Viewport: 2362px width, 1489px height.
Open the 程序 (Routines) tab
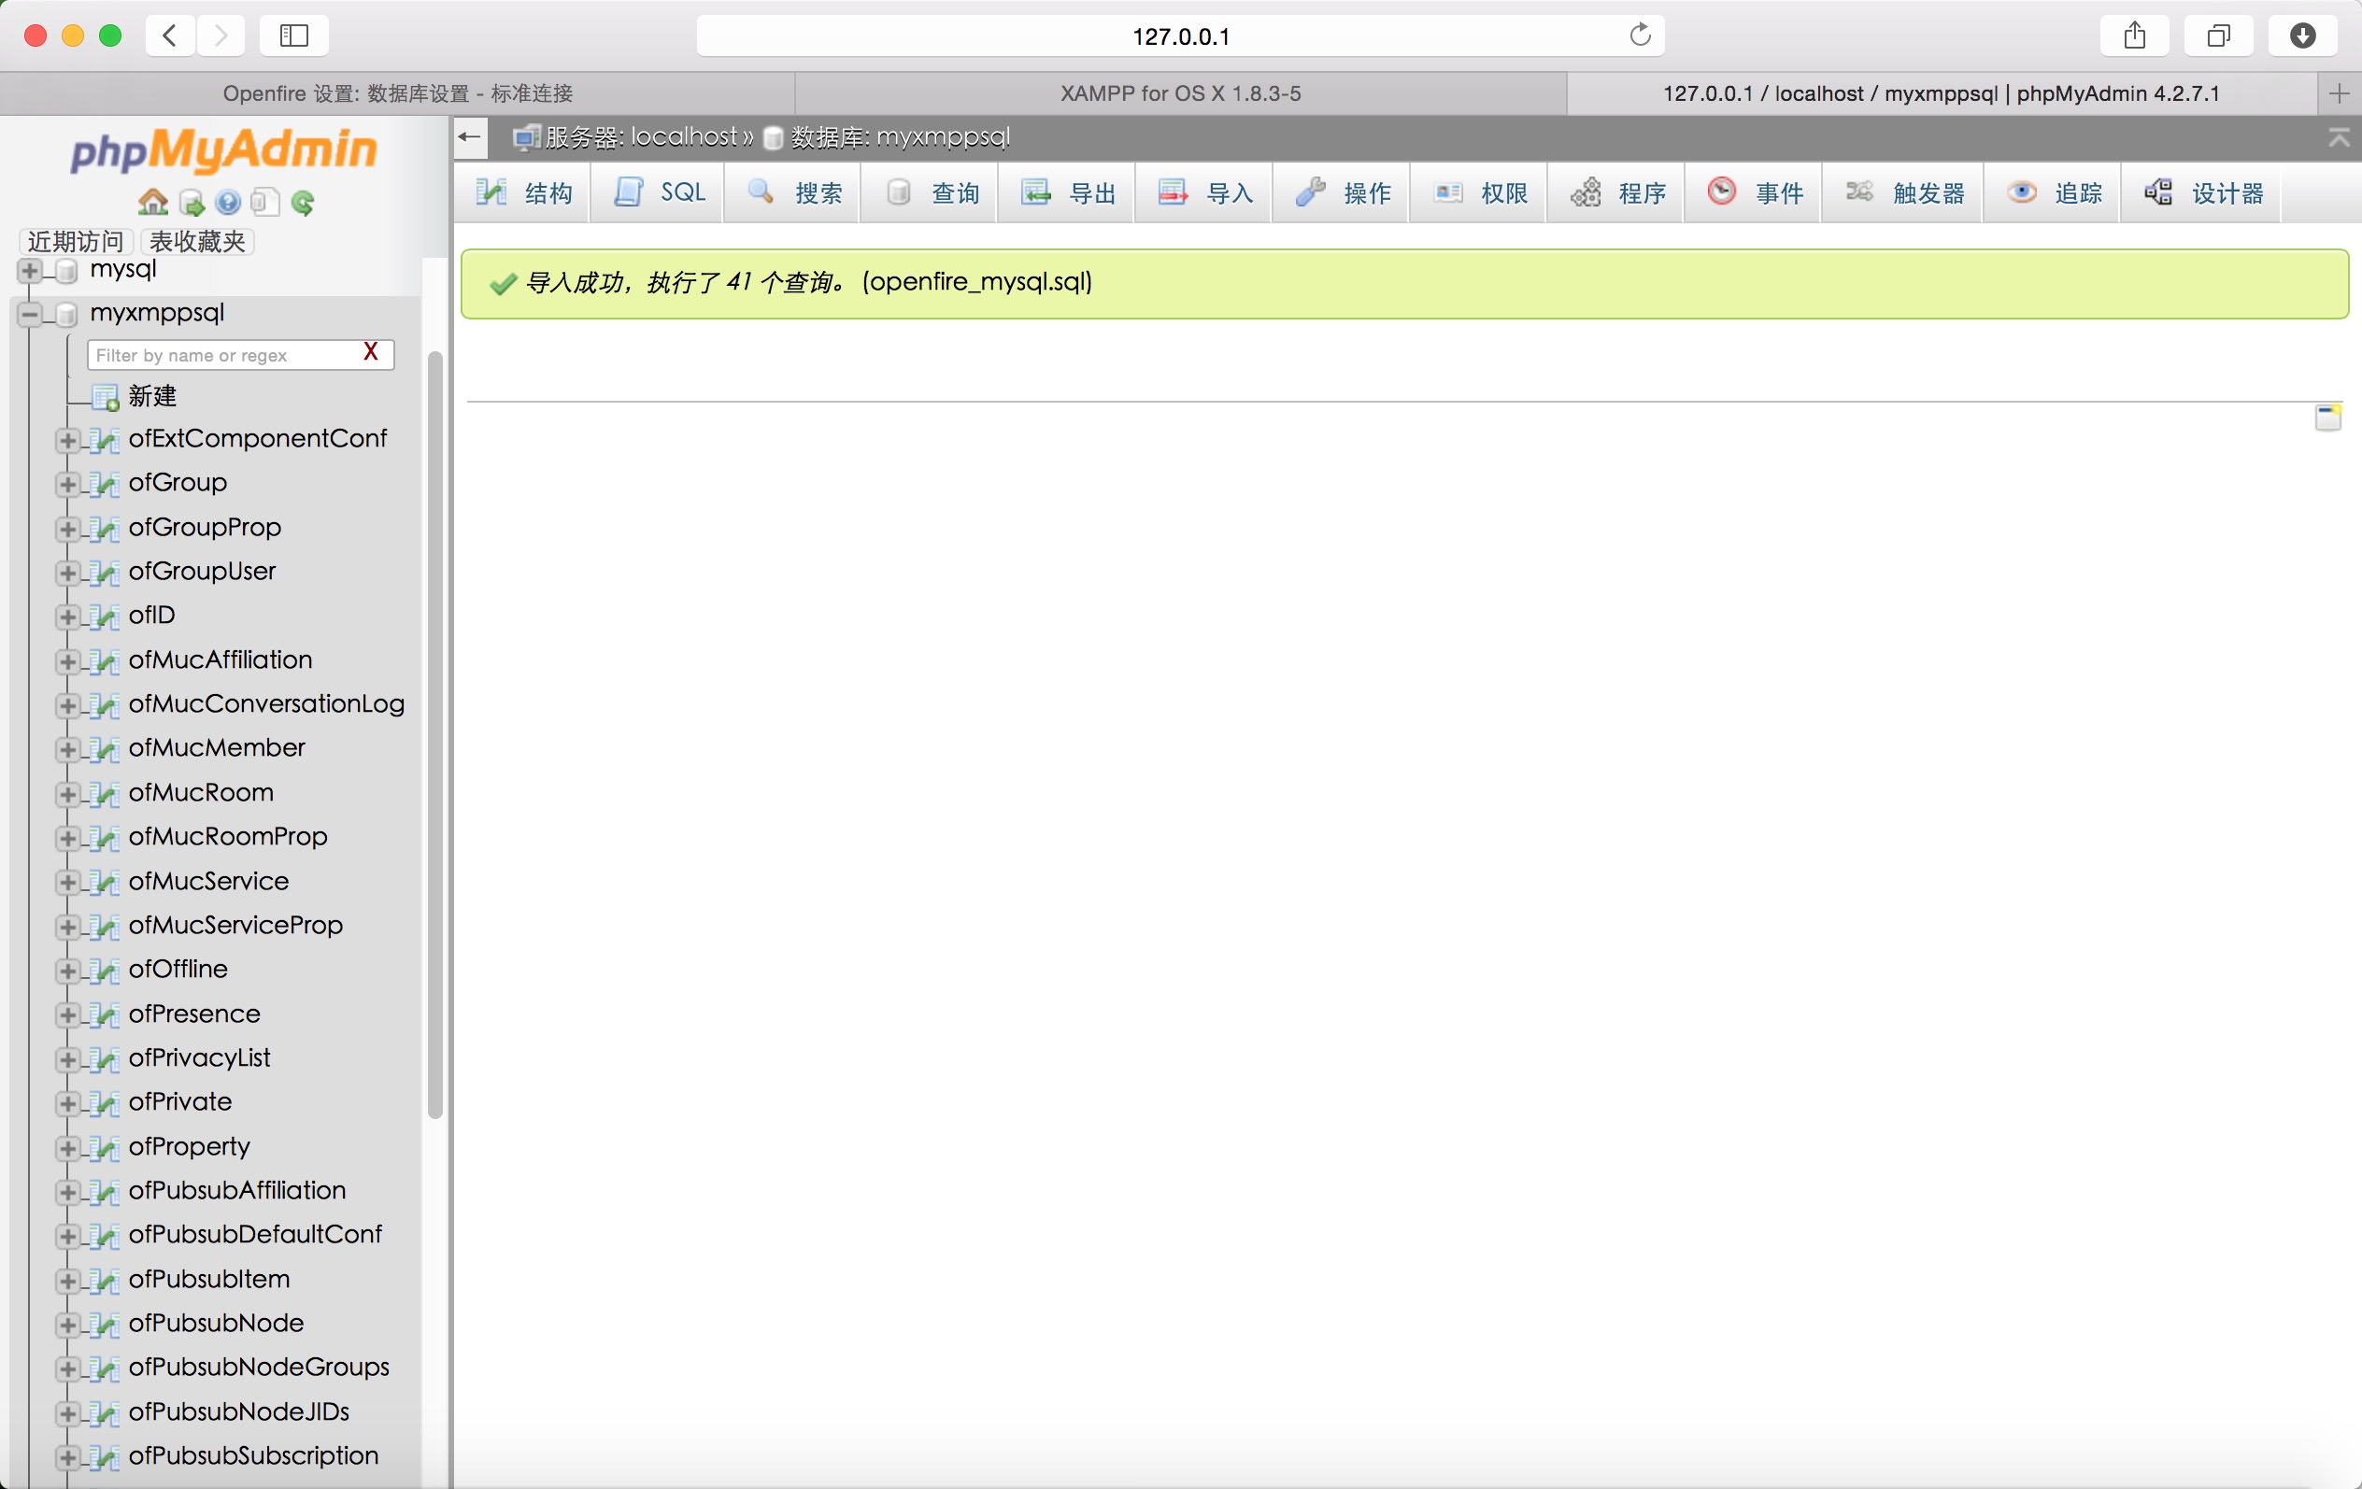coord(1616,192)
